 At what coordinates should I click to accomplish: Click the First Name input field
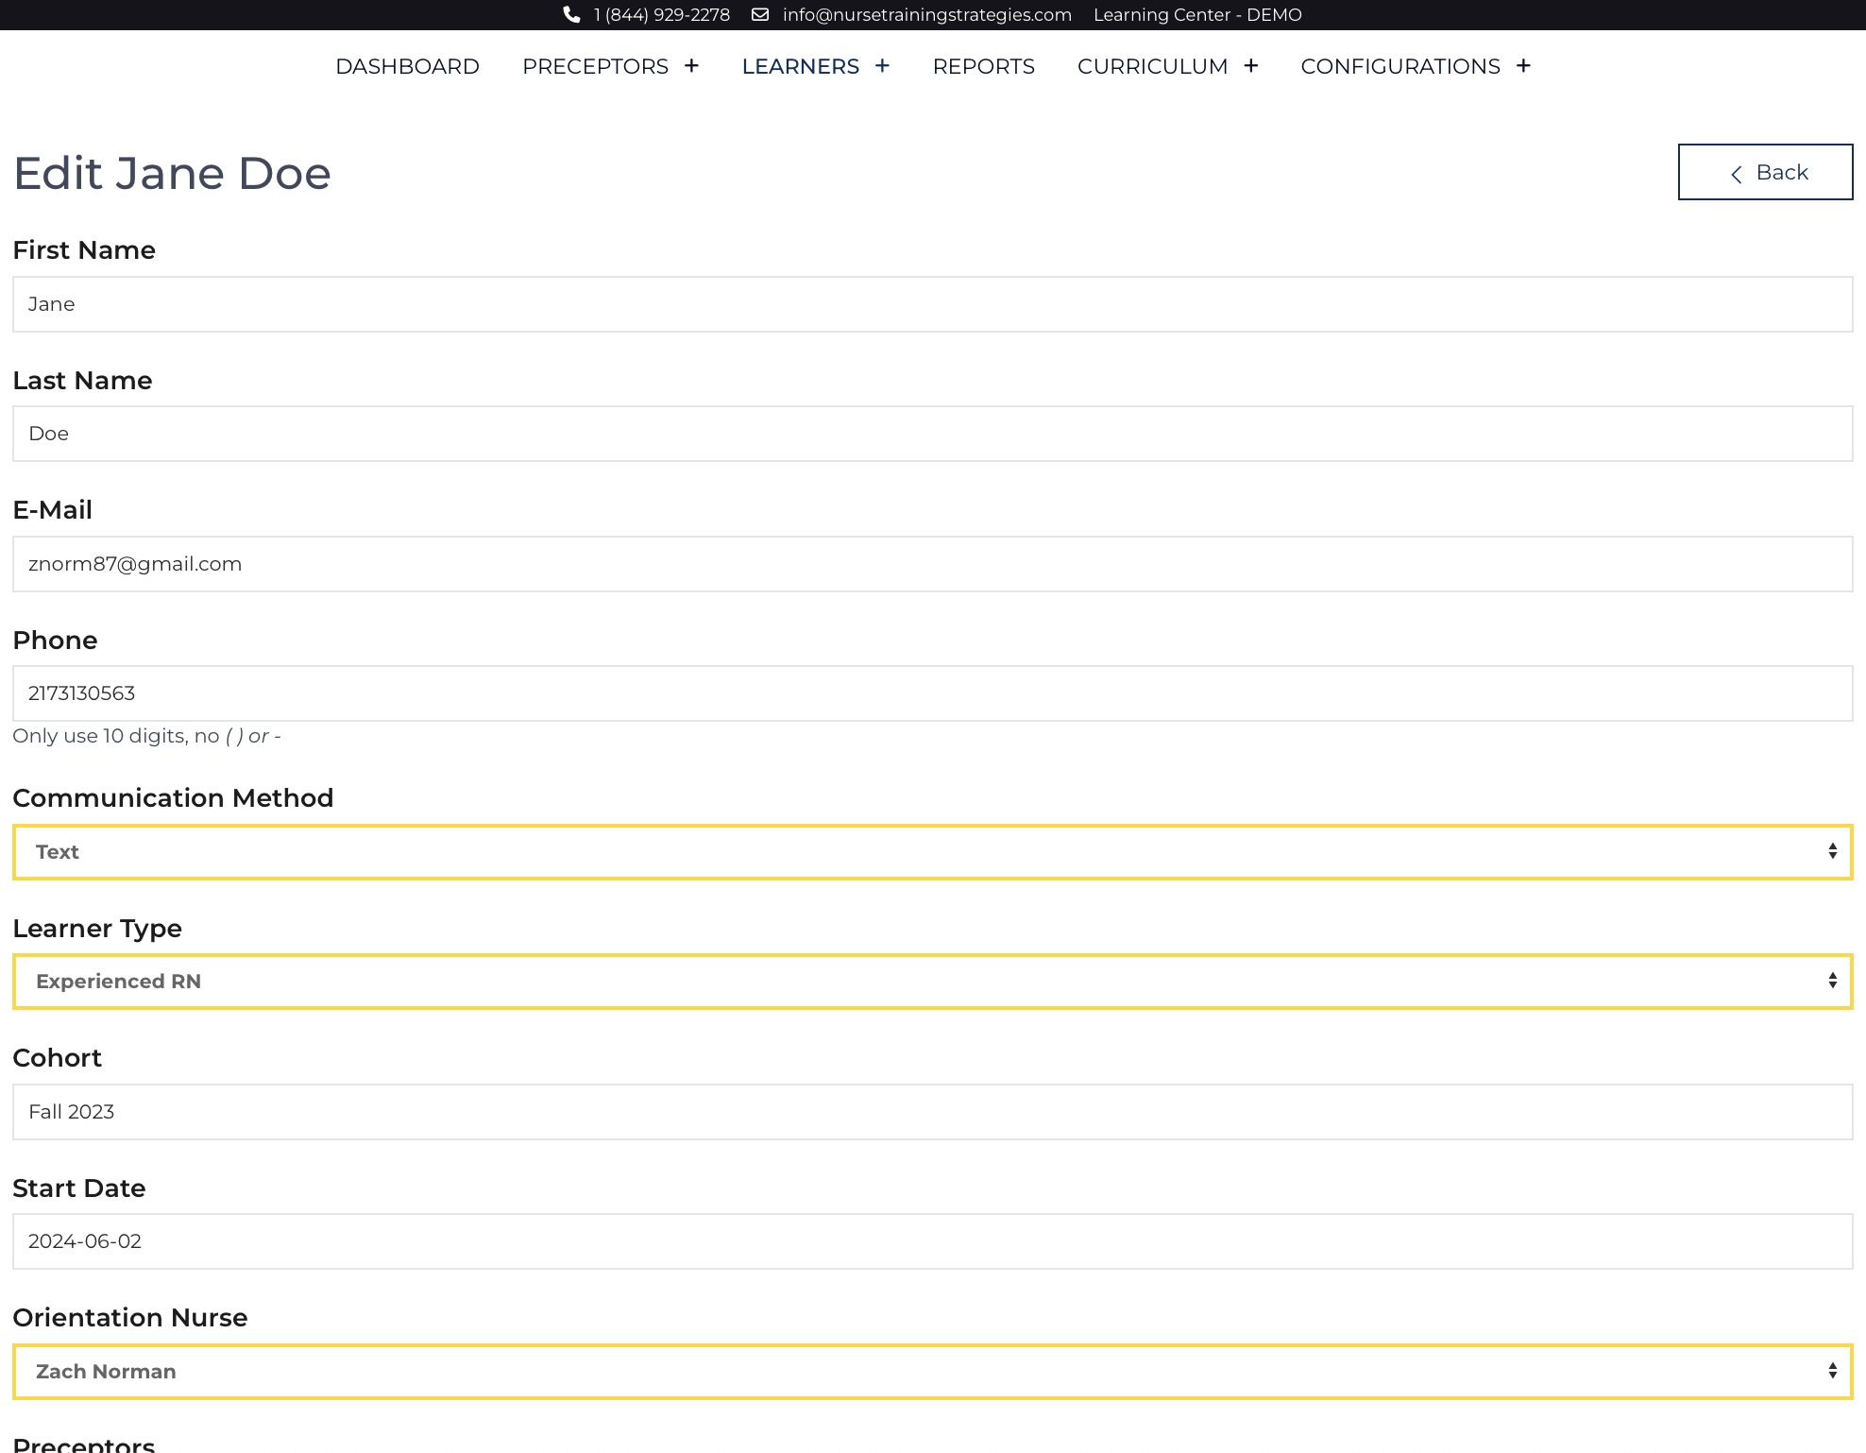pyautogui.click(x=933, y=303)
